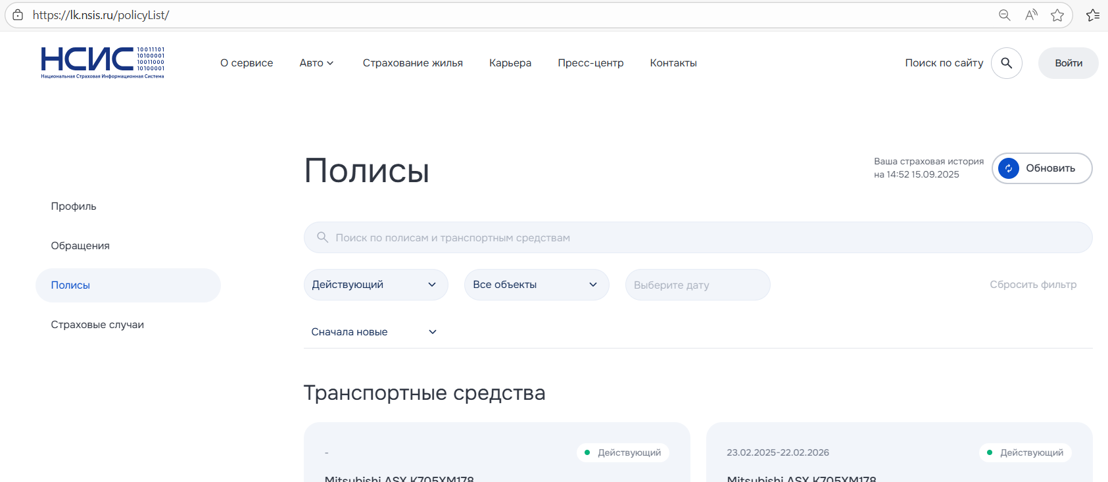1108x482 pixels.
Task: Click the НСИС logo
Action: click(103, 63)
